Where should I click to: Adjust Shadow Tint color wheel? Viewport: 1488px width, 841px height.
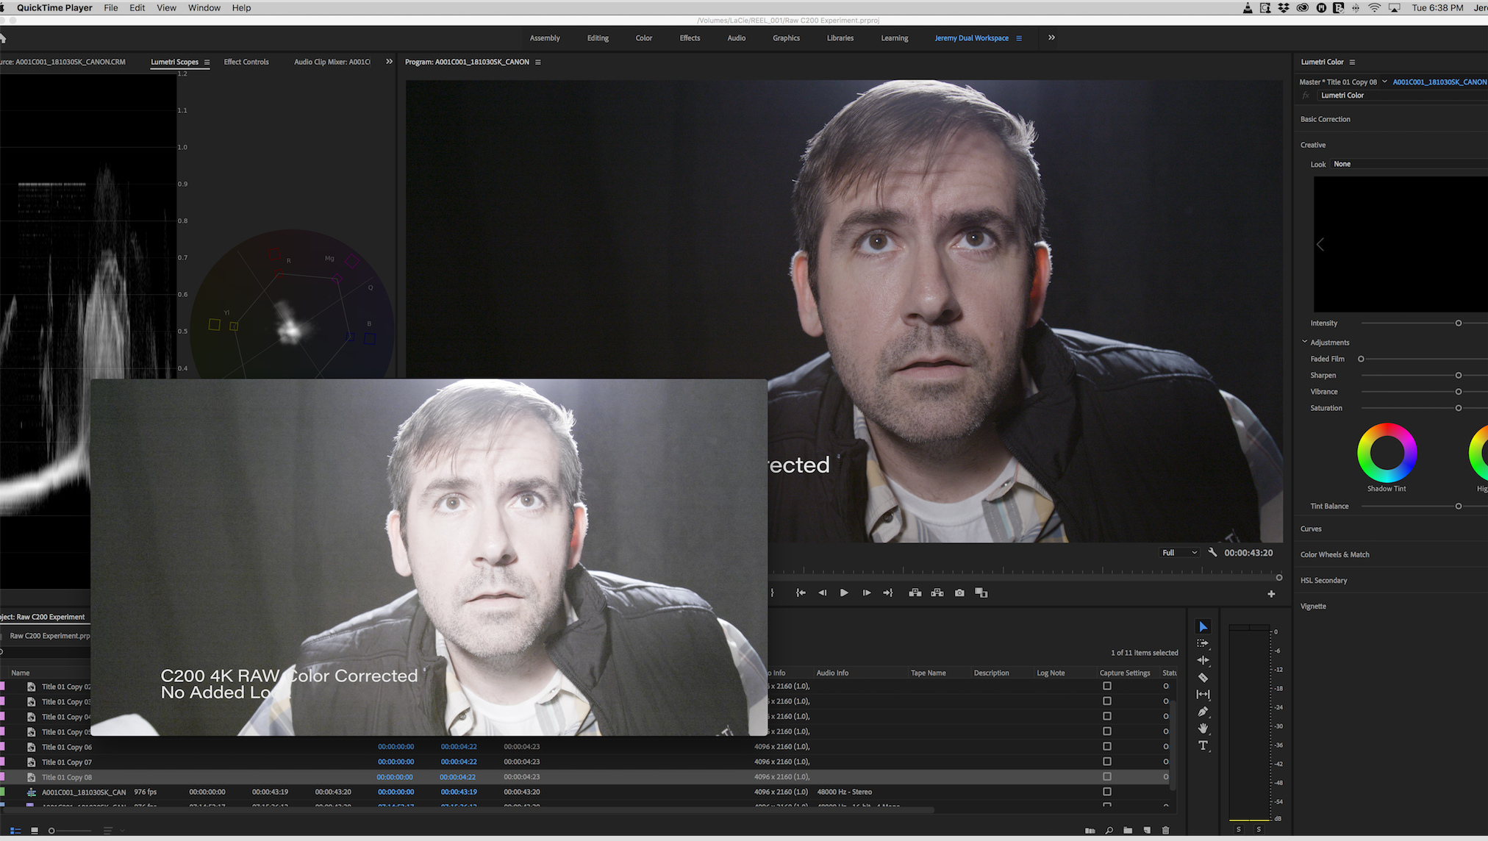(x=1387, y=453)
